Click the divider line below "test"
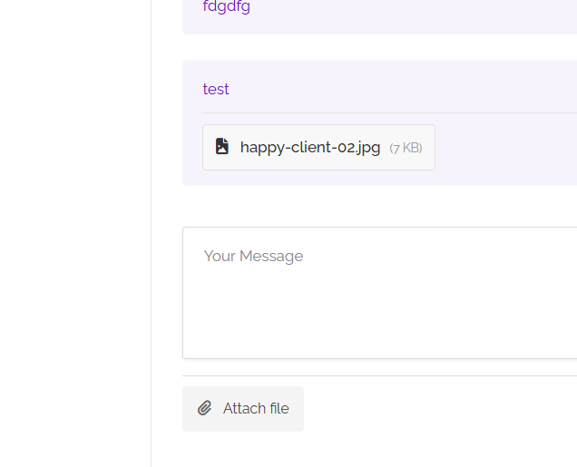Screen dimensions: 577x467 coord(390,112)
